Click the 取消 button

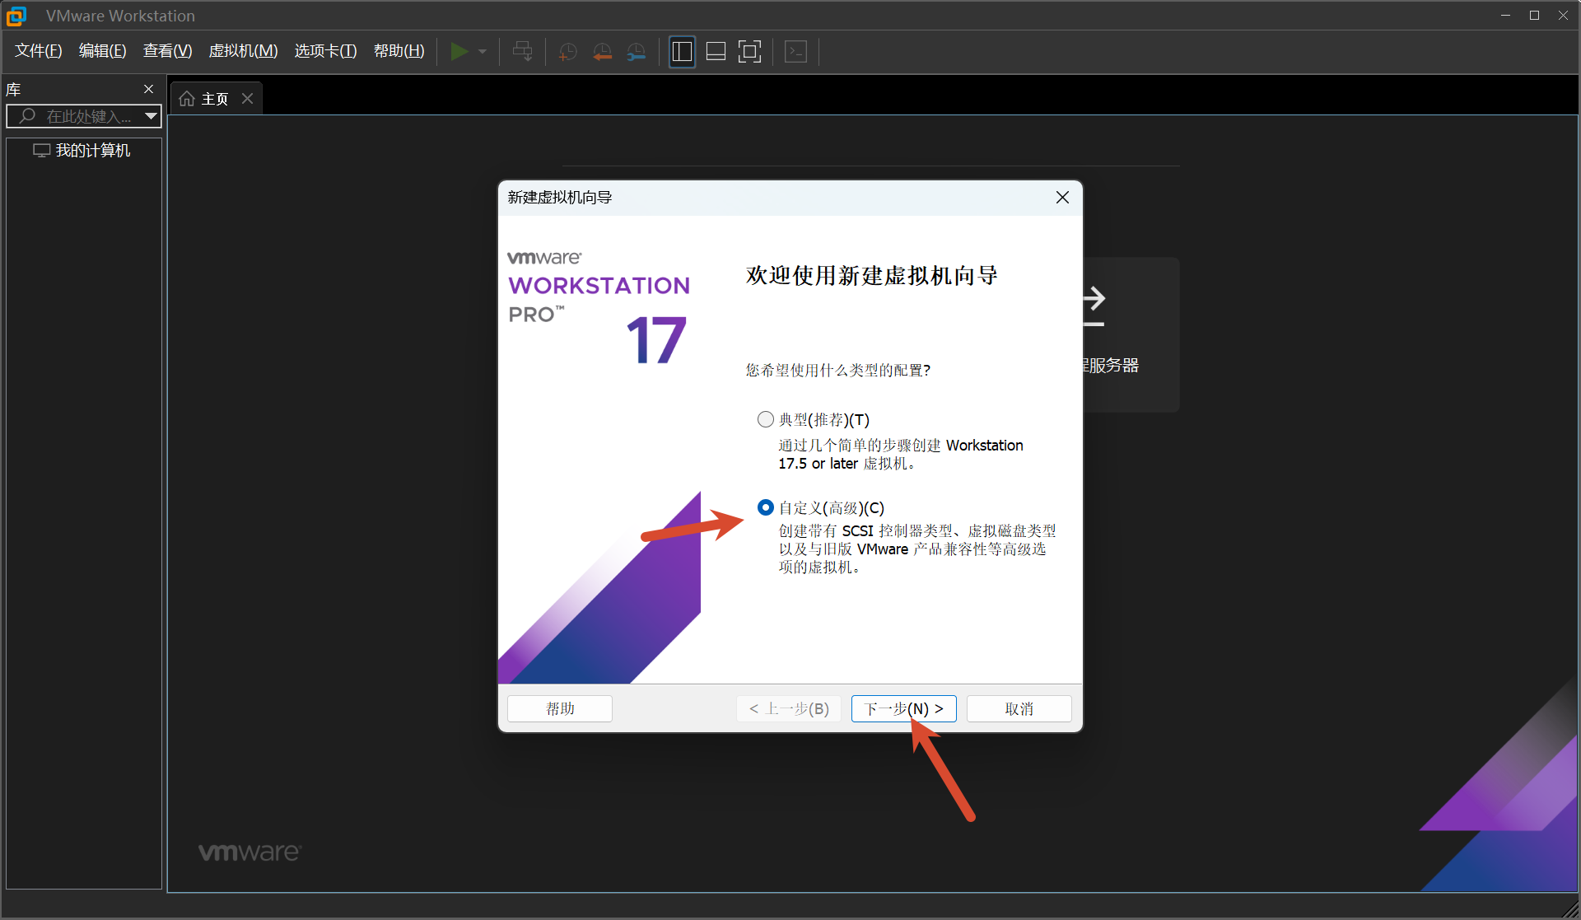(1019, 708)
